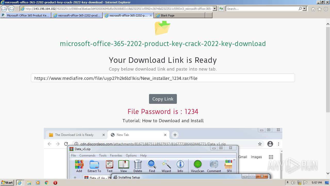Click Help menu in WinRAR image
330x186 pixels.
point(143,156)
